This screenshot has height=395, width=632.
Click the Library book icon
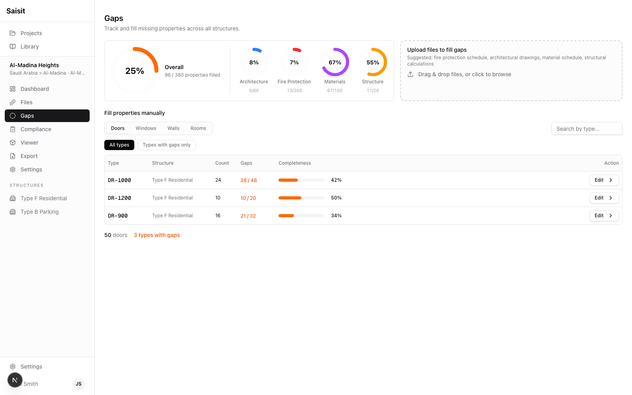(13, 47)
